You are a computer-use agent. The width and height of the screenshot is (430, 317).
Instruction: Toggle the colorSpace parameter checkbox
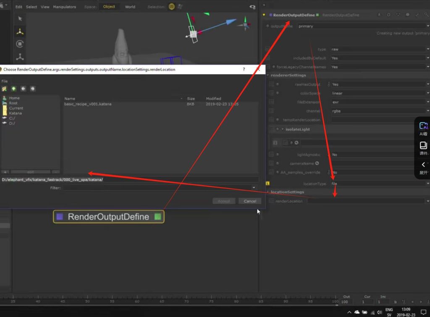pyautogui.click(x=272, y=93)
